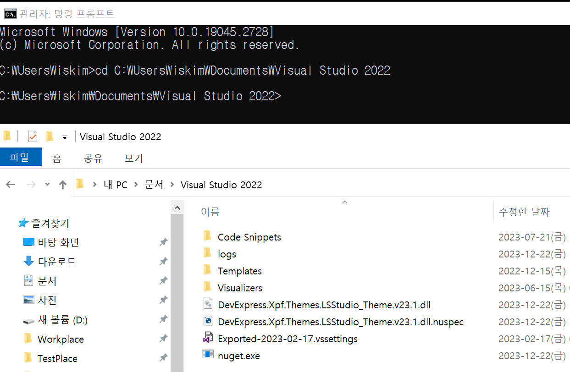Select the Visualizers folder
Screen dimensions: 570x372
point(240,288)
